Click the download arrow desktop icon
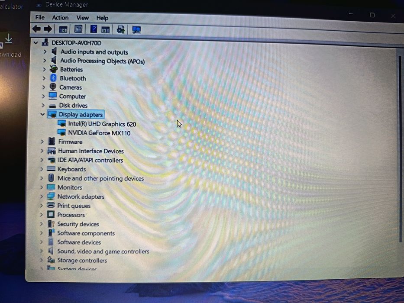404x303 pixels. [x=9, y=39]
